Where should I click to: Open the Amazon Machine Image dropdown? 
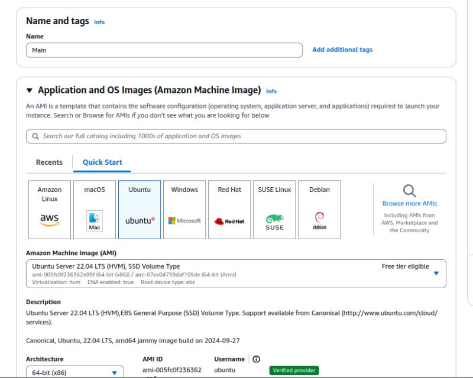click(436, 273)
